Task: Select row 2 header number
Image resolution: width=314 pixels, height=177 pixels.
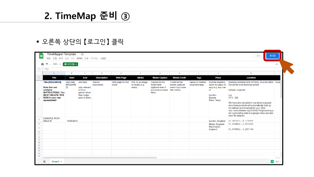Action: click(39, 99)
